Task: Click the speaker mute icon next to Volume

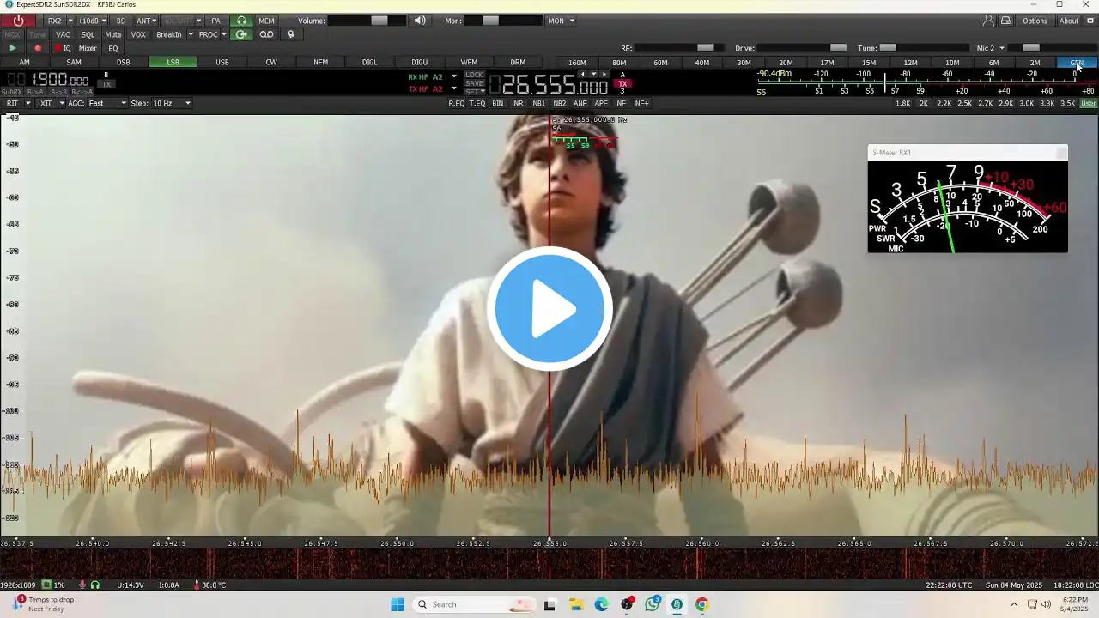Action: (x=420, y=21)
